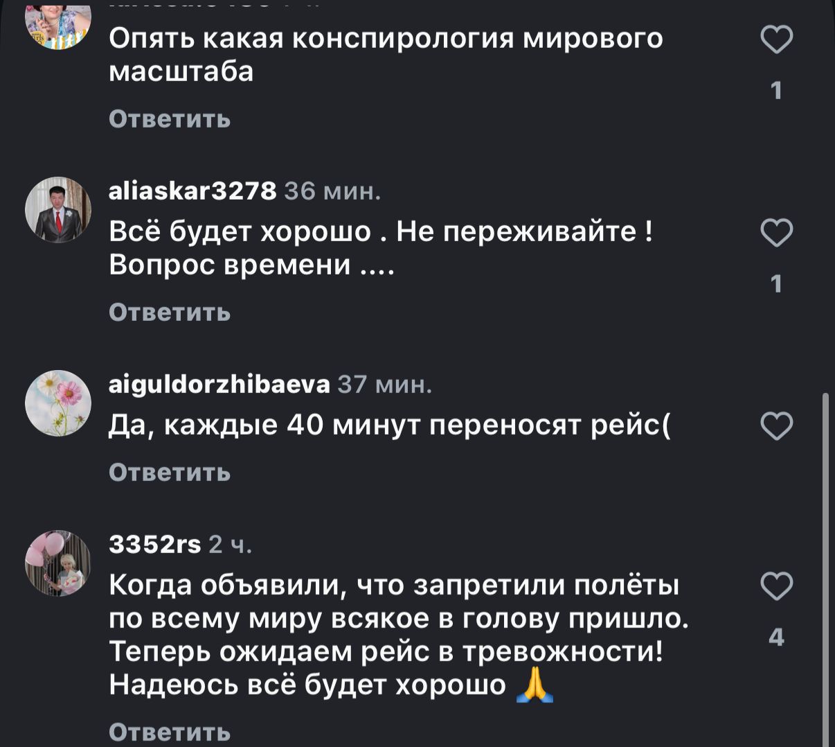Screen dimensions: 835x747
Task: View the like count on aliaskar3278's comment
Action: [x=776, y=283]
